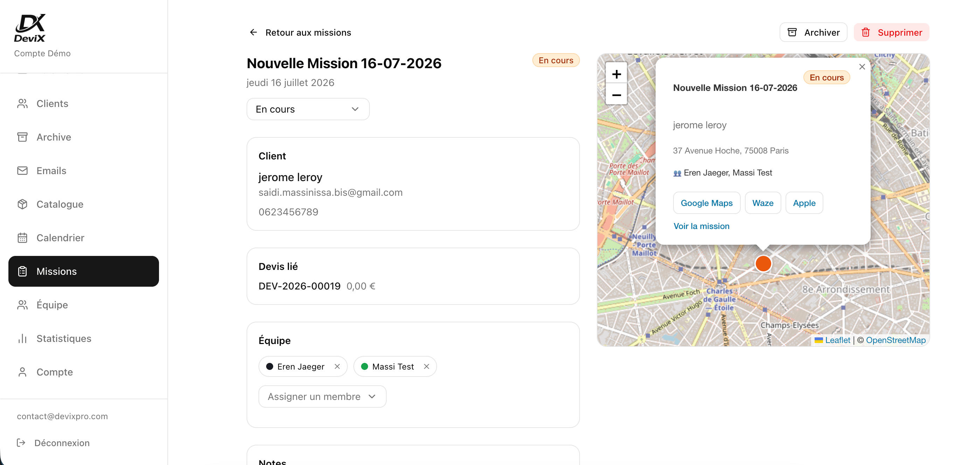Click the Compte user icon

[x=23, y=372]
